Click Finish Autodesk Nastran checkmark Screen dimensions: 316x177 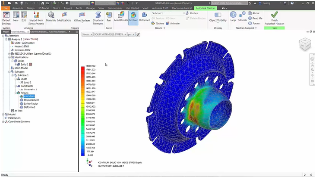(x=275, y=18)
